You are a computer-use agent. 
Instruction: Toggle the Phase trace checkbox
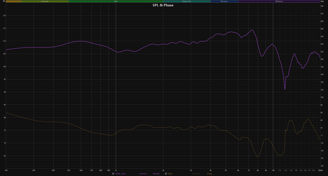coord(166,174)
